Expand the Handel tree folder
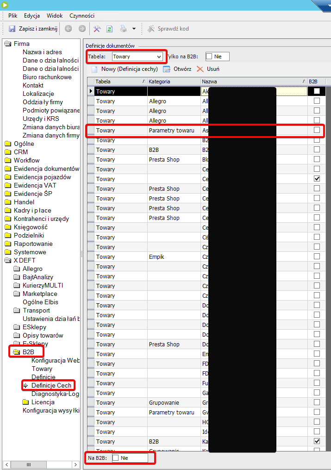This screenshot has height=470, width=331. coord(8,202)
